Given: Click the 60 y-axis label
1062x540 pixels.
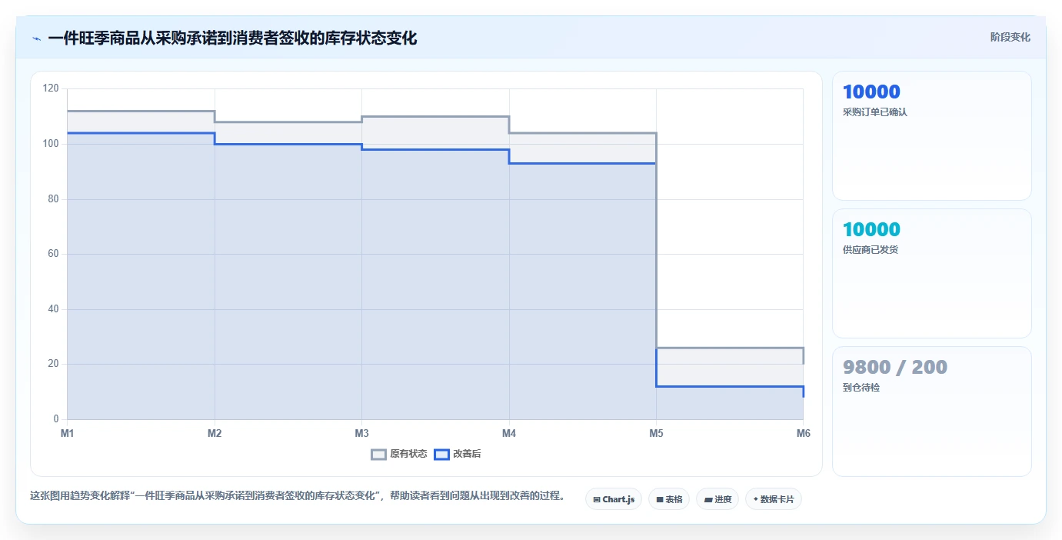Looking at the screenshot, I should (53, 254).
